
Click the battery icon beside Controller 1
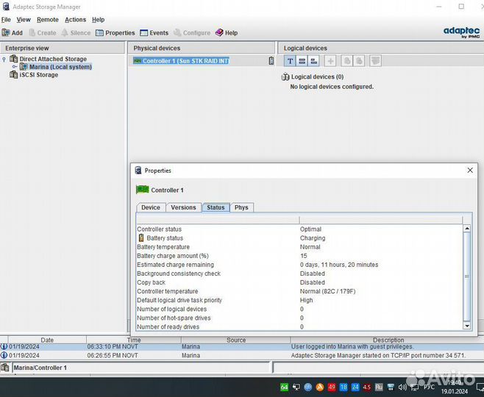point(271,61)
